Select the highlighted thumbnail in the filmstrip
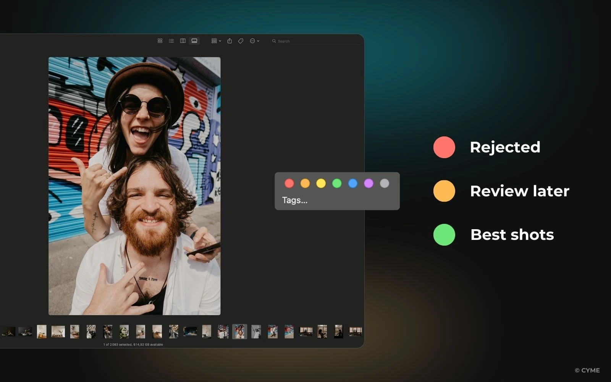This screenshot has height=382, width=611. pos(239,331)
